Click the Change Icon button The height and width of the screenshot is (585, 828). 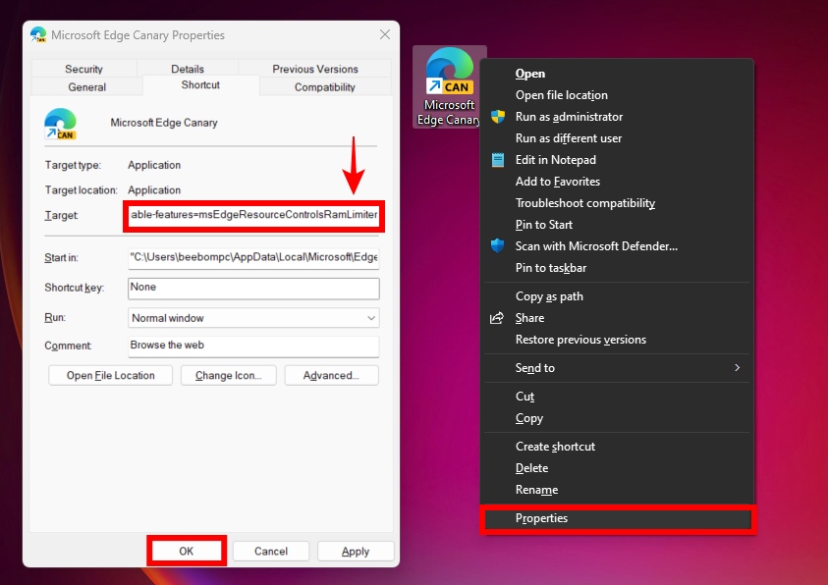[x=229, y=376]
